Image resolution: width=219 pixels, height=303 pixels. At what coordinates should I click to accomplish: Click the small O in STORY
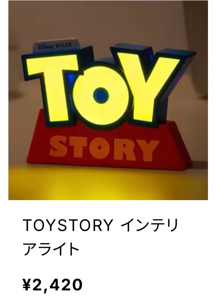click(x=100, y=147)
